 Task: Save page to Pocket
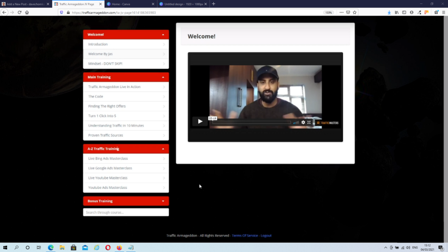pos(348,13)
